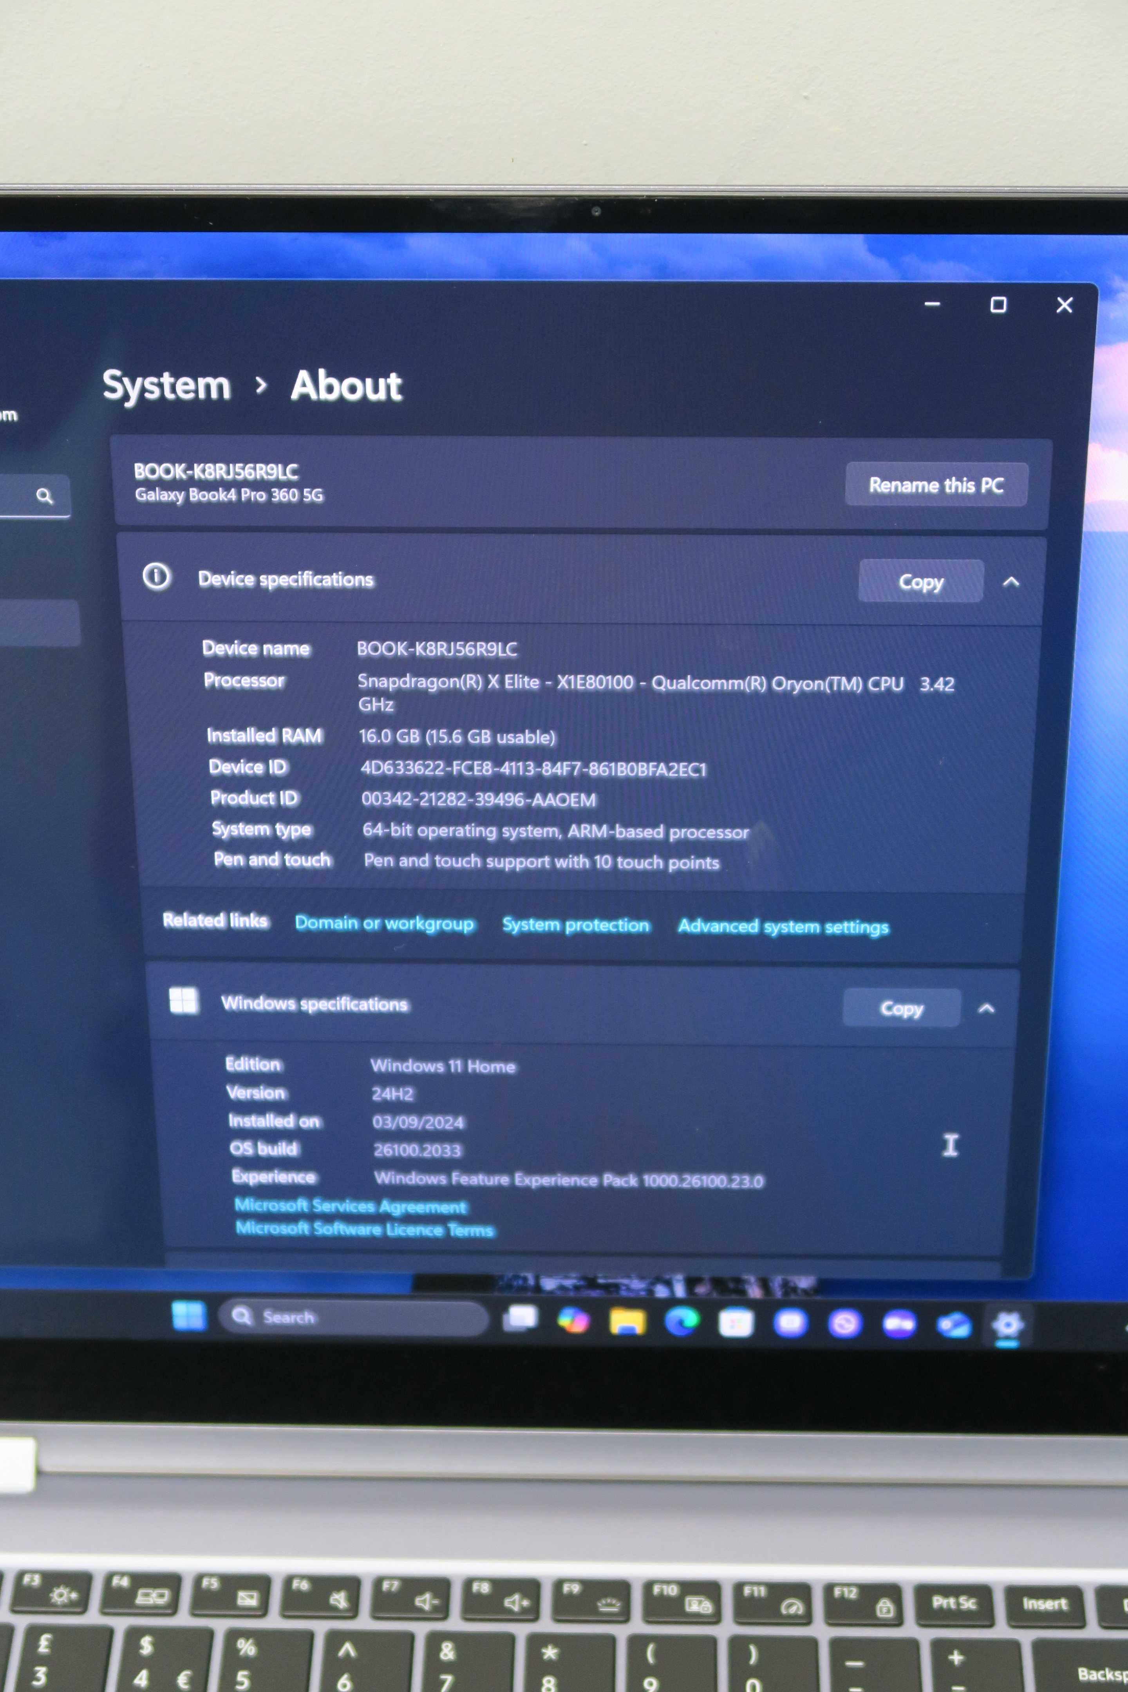Open the Windows Start menu
Image resolution: width=1128 pixels, height=1692 pixels.
pos(189,1316)
